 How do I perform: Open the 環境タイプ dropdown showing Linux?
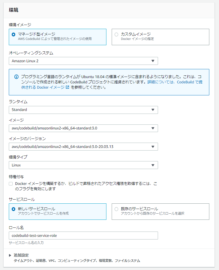pos(83,165)
